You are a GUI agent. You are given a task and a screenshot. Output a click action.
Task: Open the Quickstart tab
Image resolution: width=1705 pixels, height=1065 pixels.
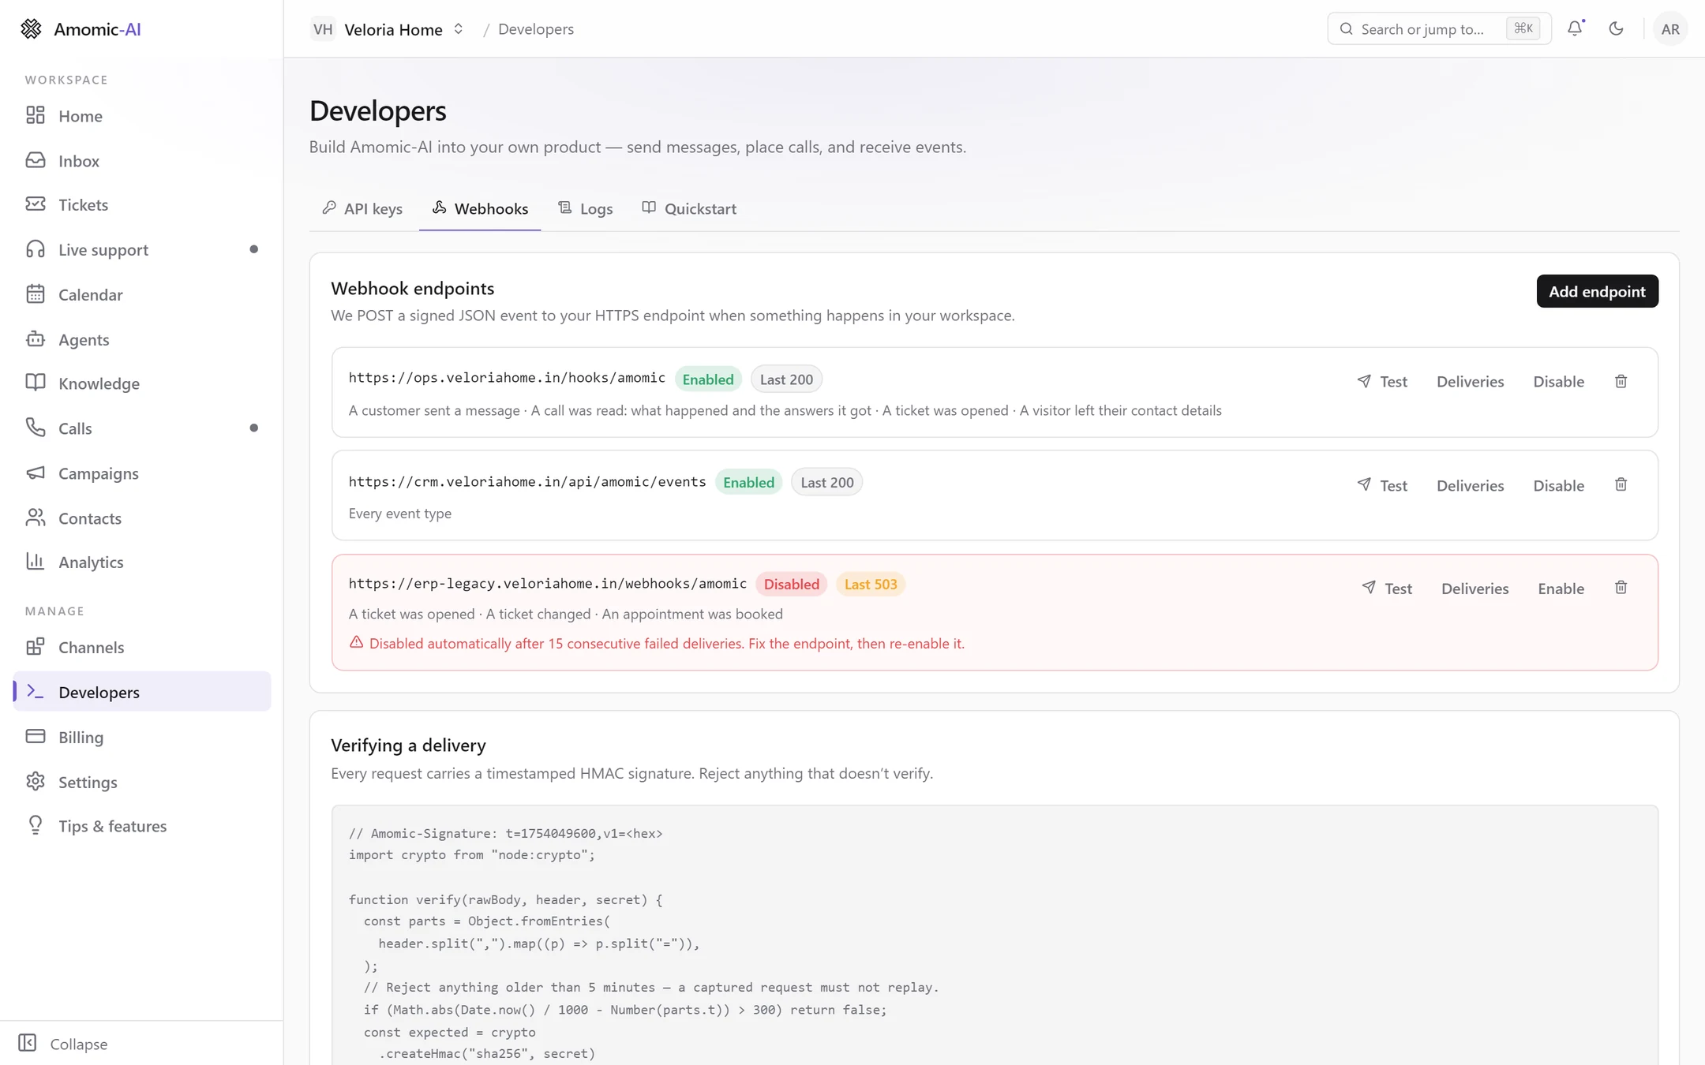tap(689, 208)
